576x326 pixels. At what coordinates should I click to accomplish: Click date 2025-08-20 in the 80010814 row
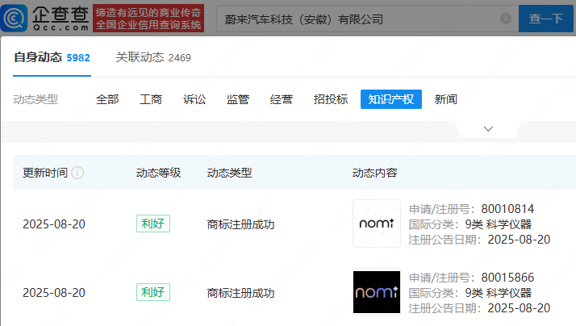(54, 224)
